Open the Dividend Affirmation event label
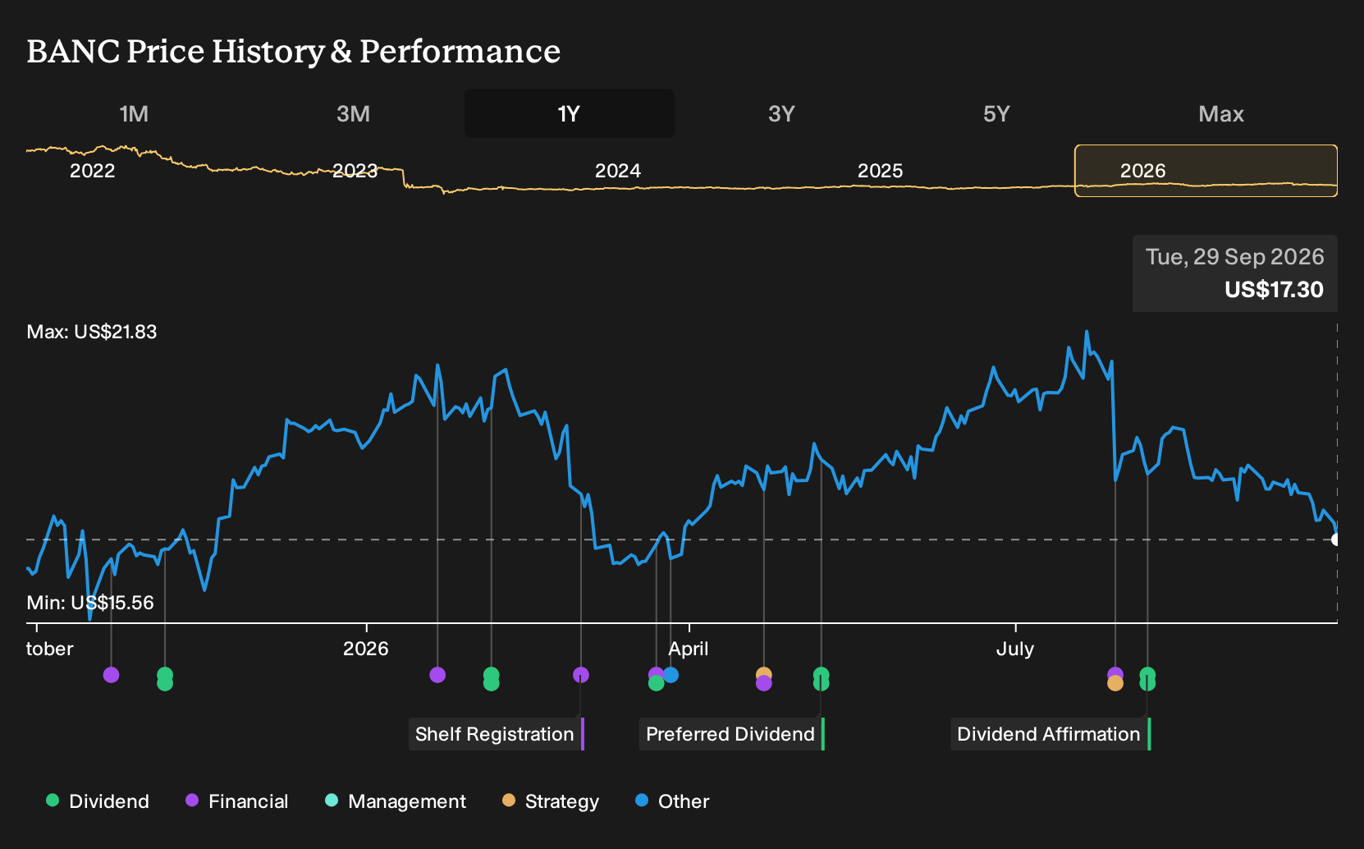This screenshot has width=1364, height=849. point(1051,734)
